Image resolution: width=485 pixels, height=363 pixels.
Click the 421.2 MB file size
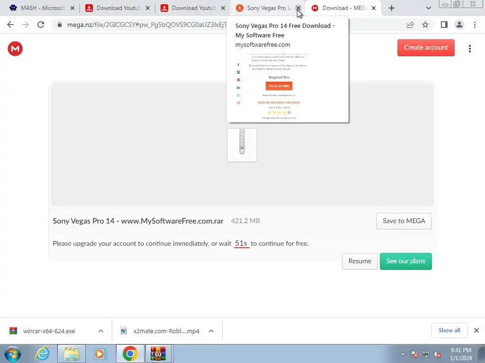(245, 221)
